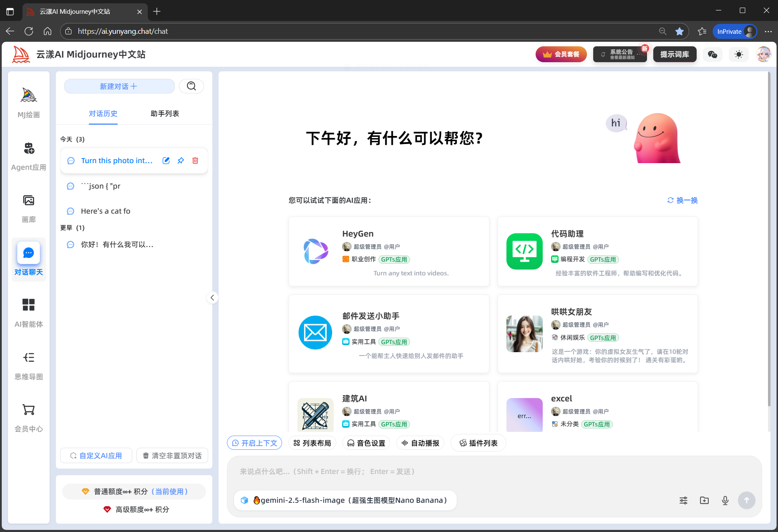Start voice input with microphone icon
This screenshot has width=778, height=532.
tap(725, 500)
